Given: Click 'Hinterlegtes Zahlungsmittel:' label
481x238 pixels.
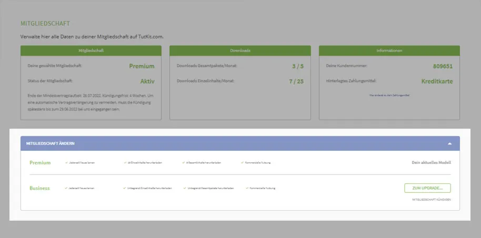Looking at the screenshot, I should tap(351, 81).
